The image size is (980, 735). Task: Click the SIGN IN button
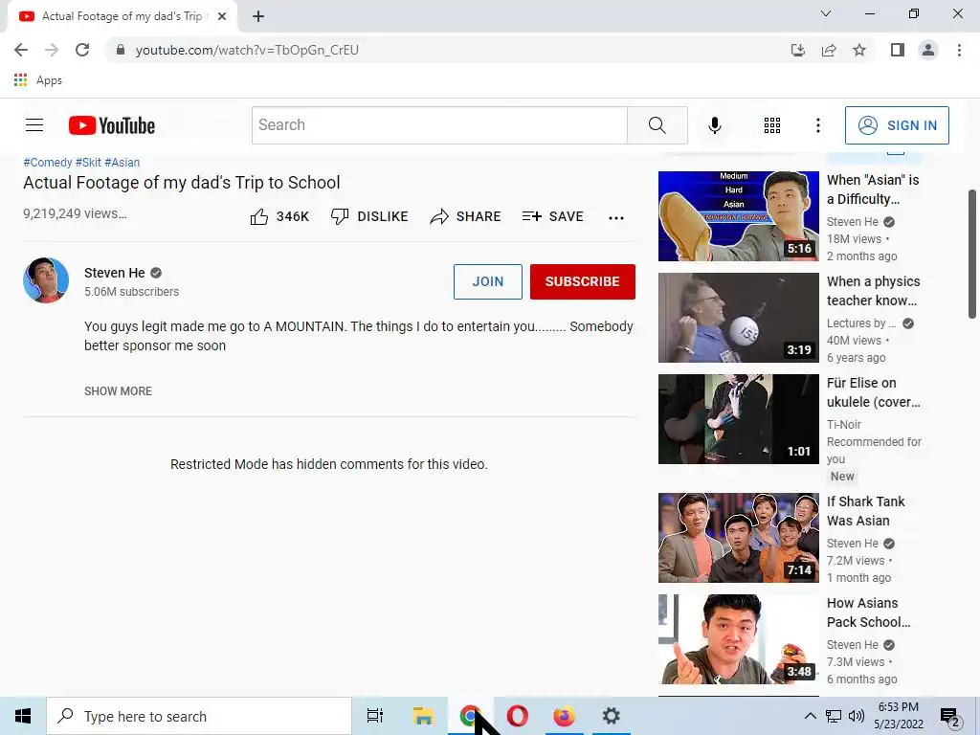tap(897, 125)
